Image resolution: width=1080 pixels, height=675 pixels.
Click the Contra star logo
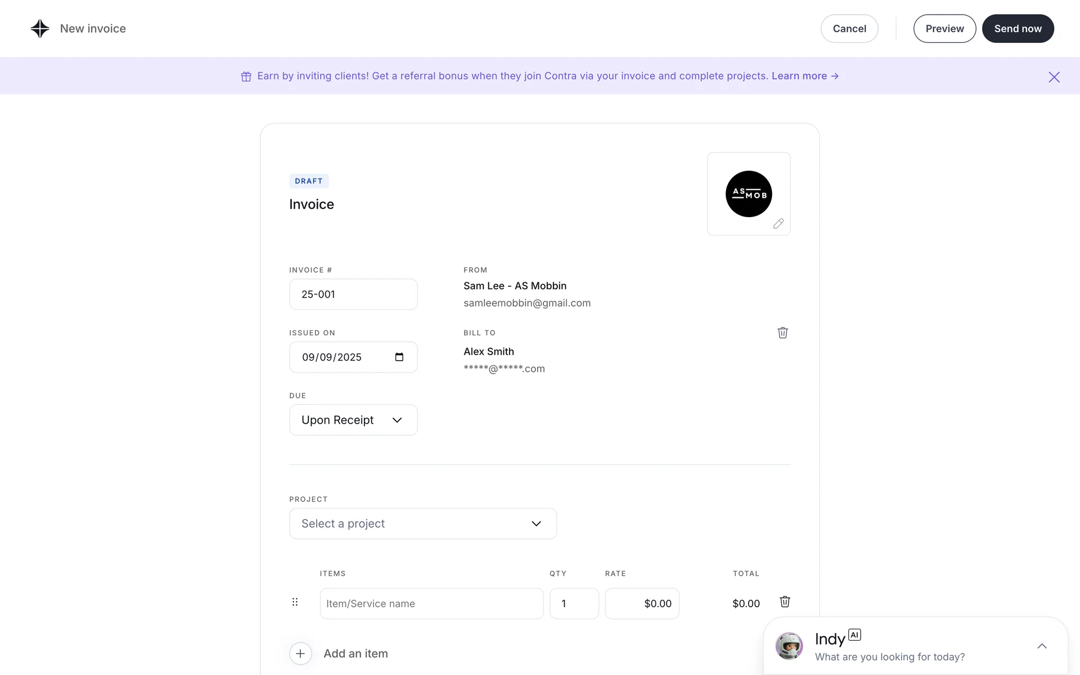pos(40,29)
